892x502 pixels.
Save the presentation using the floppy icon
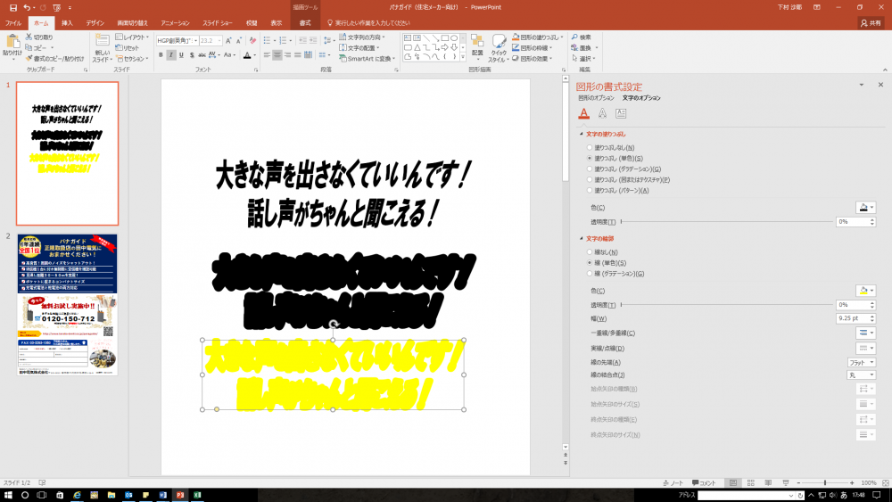coord(9,7)
